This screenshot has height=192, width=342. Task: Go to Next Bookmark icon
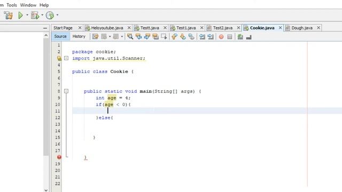pyautogui.click(x=183, y=37)
